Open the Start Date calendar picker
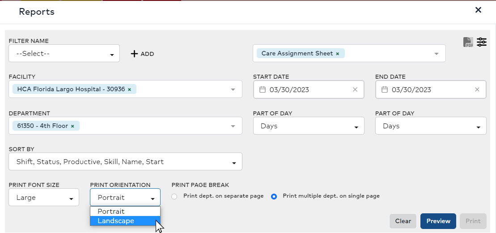The height and width of the screenshot is (233, 496). tap(263, 89)
